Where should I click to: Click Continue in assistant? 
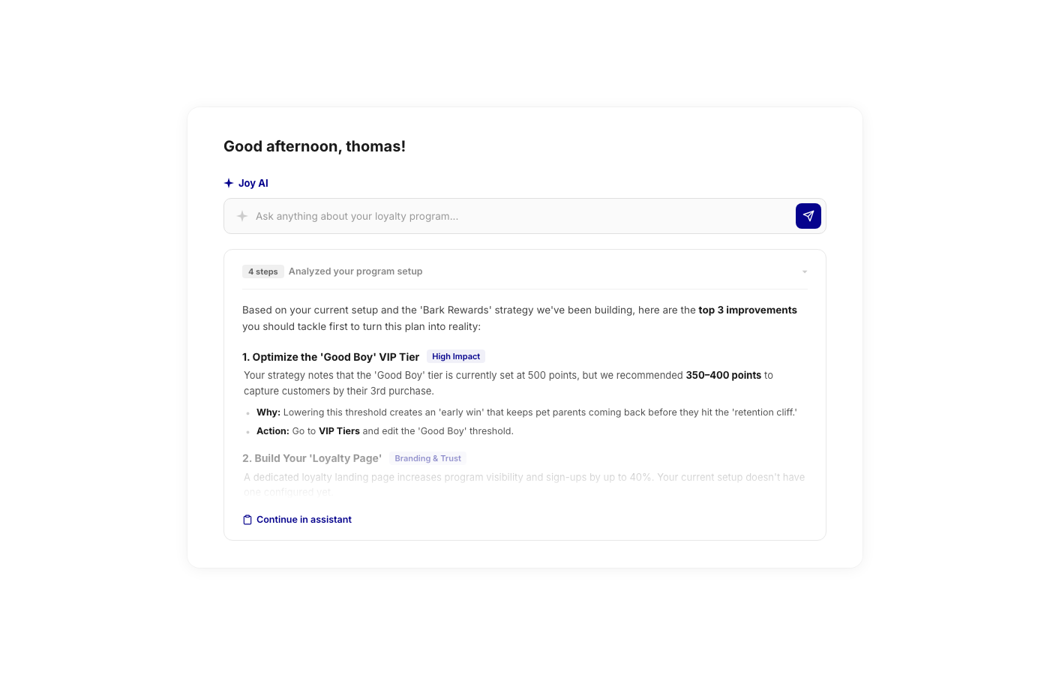[303, 519]
